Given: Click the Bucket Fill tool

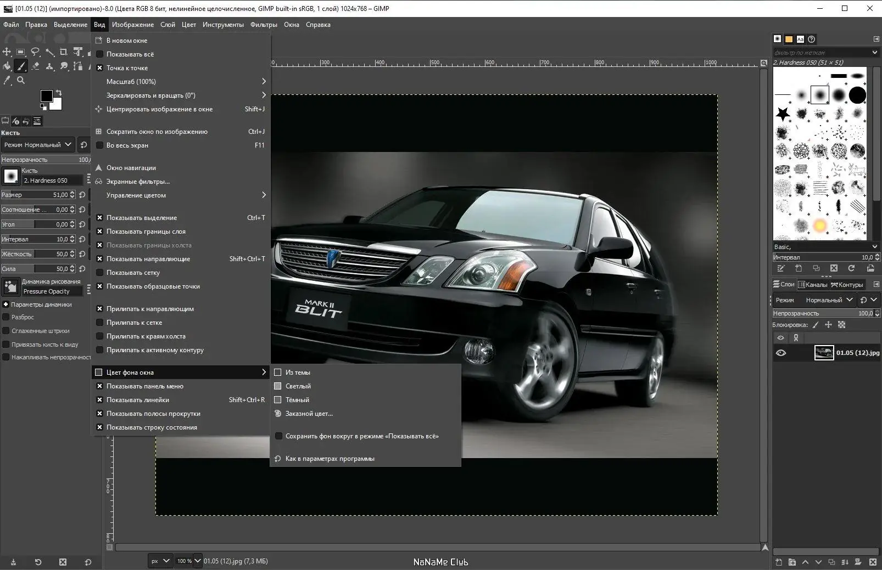Looking at the screenshot, I should point(7,66).
